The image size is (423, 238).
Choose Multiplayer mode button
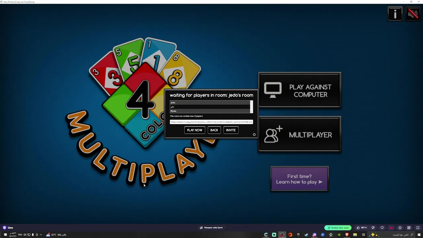(300, 135)
